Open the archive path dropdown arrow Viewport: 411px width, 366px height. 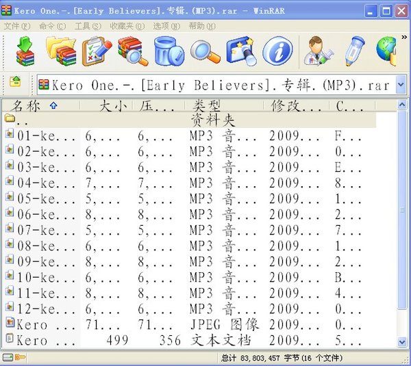point(401,85)
